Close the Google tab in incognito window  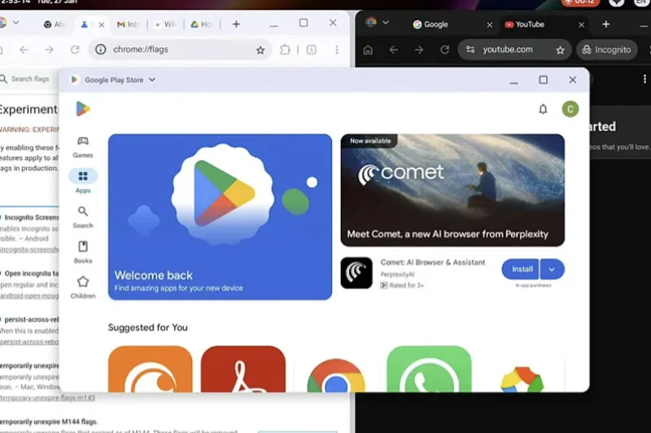[490, 25]
